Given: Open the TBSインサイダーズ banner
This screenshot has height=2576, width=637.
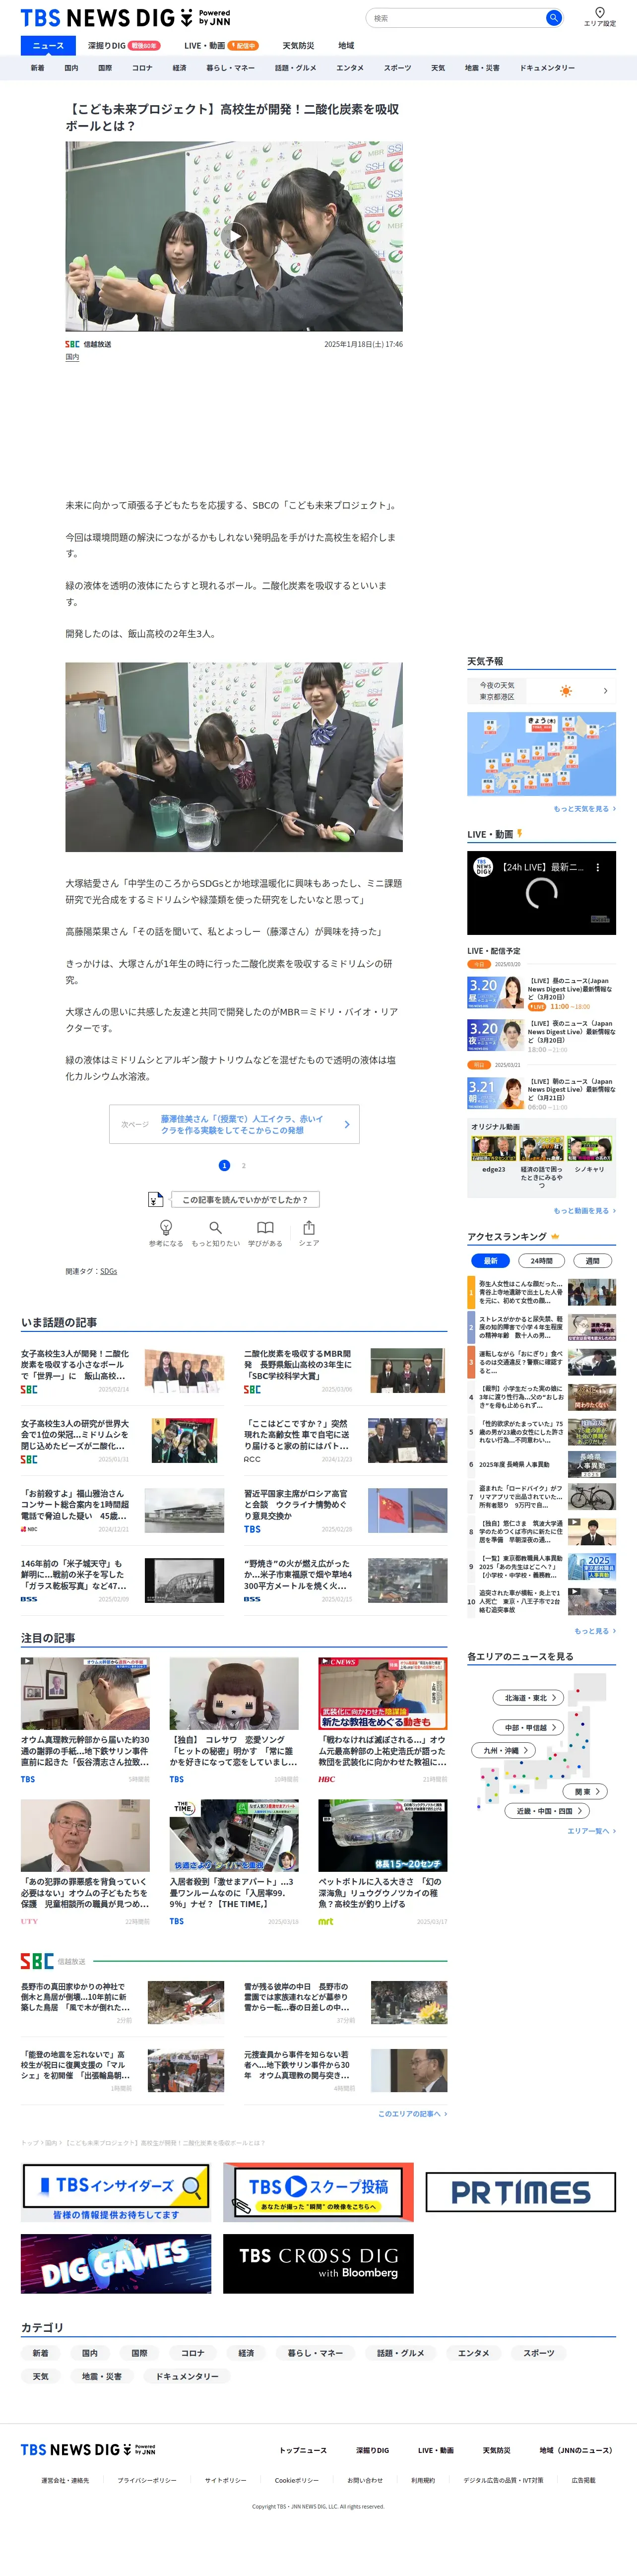Looking at the screenshot, I should click(116, 2193).
